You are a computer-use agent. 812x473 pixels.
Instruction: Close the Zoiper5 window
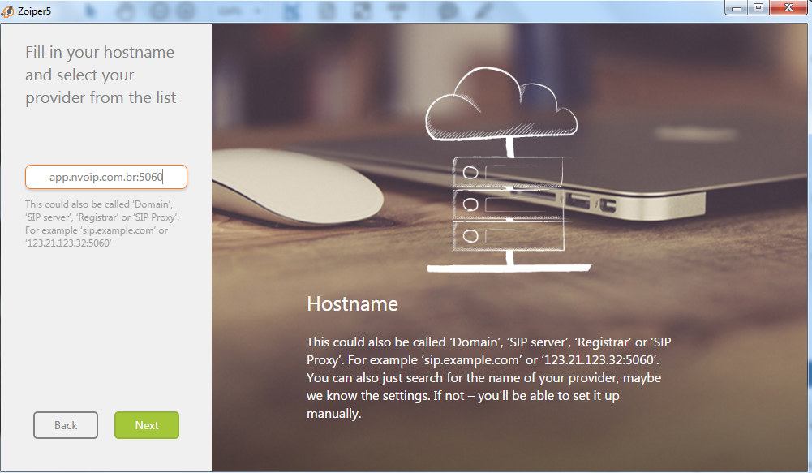click(x=788, y=8)
